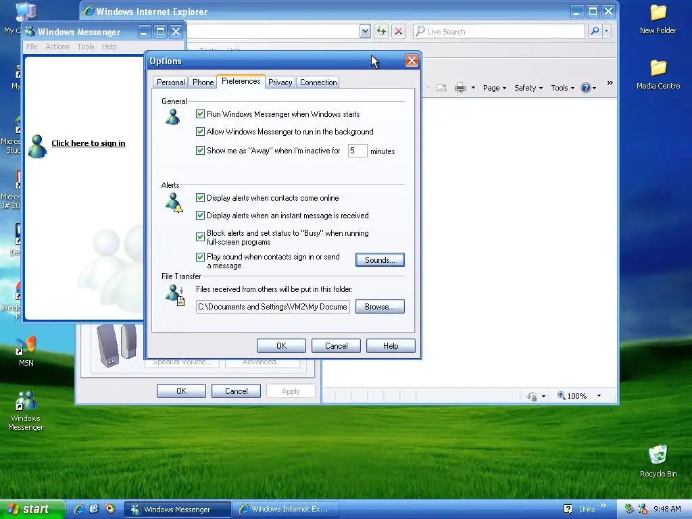Click Cancel in the background sound dialog
692x519 pixels.
pyautogui.click(x=236, y=391)
